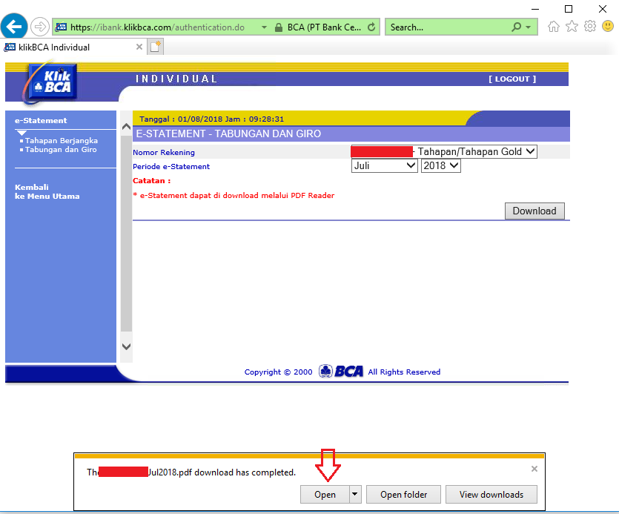This screenshot has height=514, width=619.
Task: Click the Copyright © 2000 text
Action: point(278,372)
